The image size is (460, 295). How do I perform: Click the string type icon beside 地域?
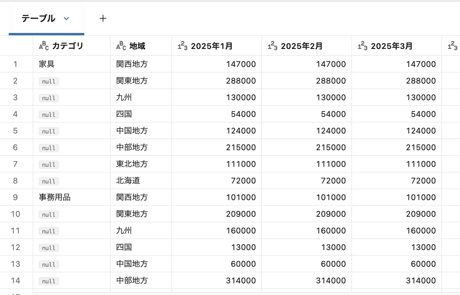point(121,46)
